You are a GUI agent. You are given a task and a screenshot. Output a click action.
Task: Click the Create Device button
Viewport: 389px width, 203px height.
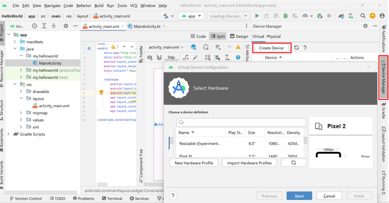coord(271,48)
